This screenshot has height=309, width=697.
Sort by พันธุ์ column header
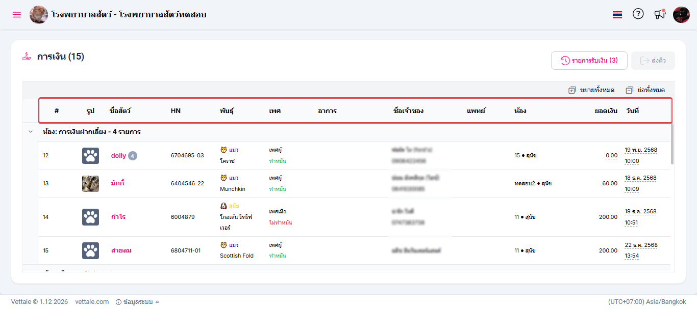pos(227,111)
